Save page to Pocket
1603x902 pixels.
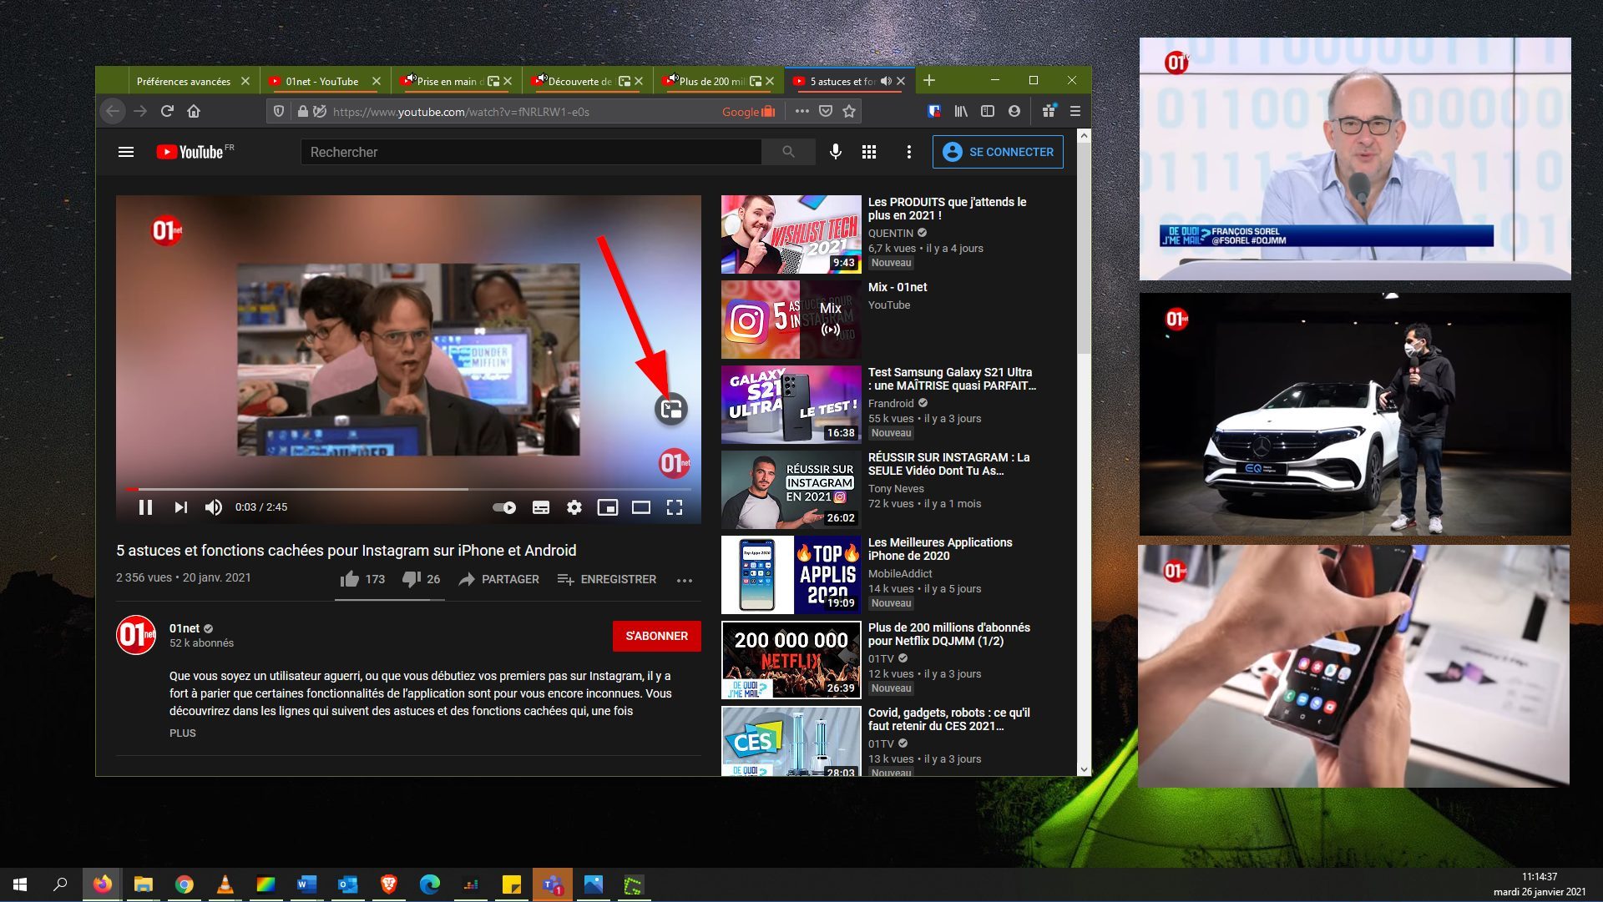pos(826,111)
